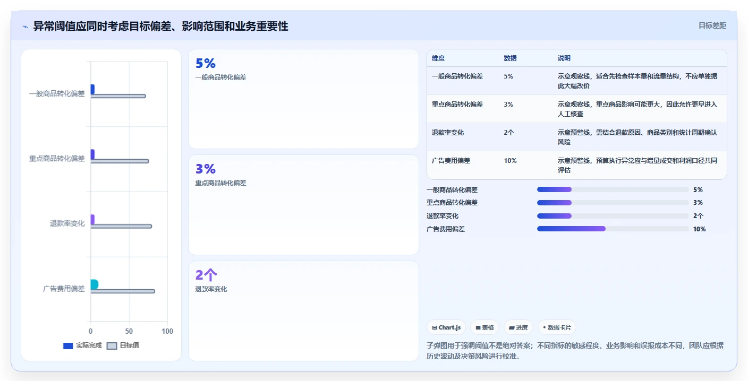Click the table description mentioning 退款原因

pyautogui.click(x=637, y=137)
